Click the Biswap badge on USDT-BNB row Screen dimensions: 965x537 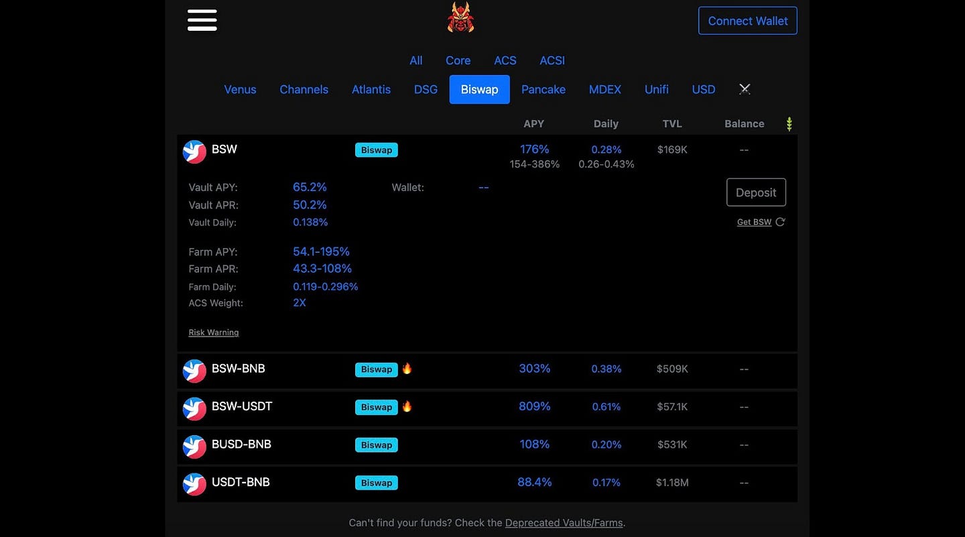[377, 483]
